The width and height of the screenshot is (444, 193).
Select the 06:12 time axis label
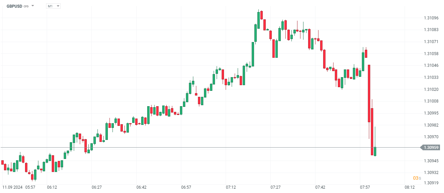point(52,188)
